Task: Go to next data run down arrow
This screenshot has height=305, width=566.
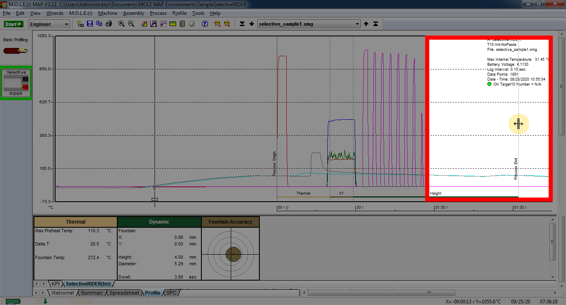Action: coord(252,24)
